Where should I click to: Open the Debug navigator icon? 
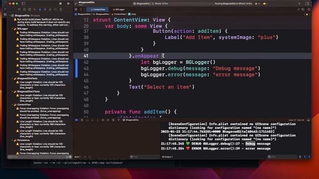(x=50, y=9)
